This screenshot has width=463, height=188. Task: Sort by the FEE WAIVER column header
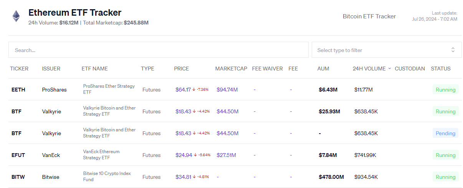click(x=267, y=69)
